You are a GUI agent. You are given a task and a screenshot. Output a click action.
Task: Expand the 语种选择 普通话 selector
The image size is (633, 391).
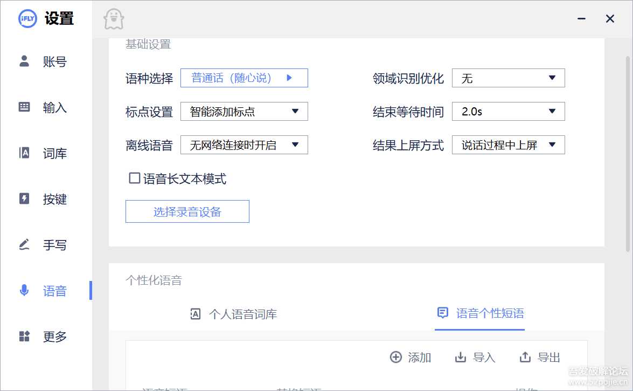click(x=244, y=78)
